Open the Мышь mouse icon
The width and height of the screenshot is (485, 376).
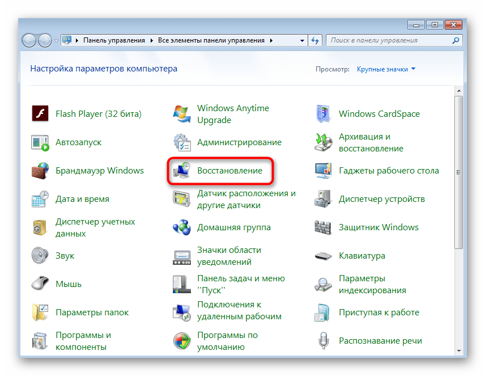pos(40,284)
